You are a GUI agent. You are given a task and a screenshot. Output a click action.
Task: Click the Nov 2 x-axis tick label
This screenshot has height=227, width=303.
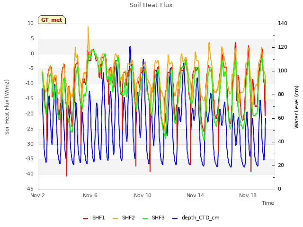pos(37,195)
